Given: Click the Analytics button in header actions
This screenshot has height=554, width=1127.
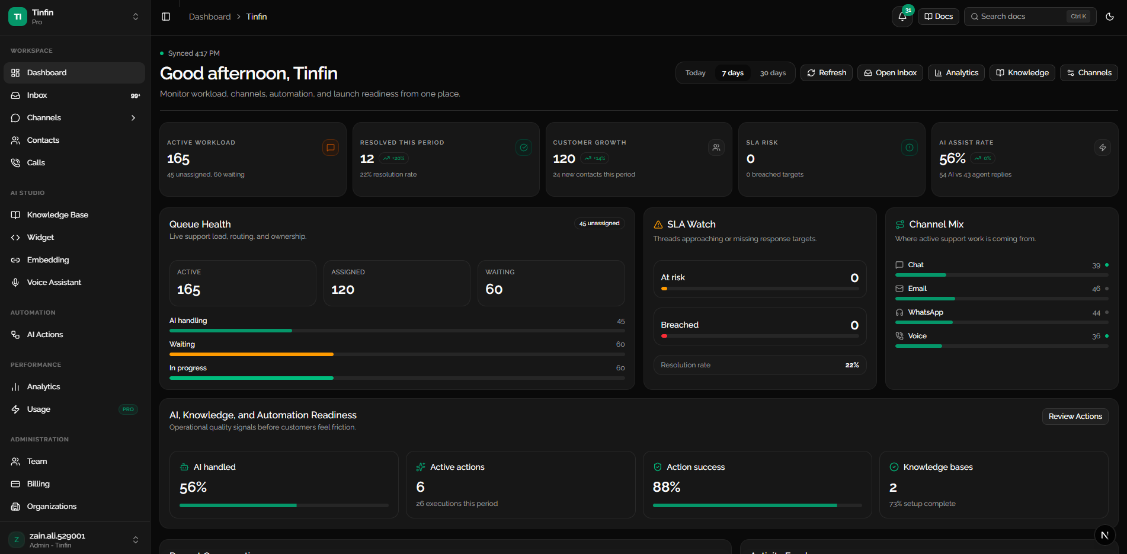Looking at the screenshot, I should pos(956,73).
